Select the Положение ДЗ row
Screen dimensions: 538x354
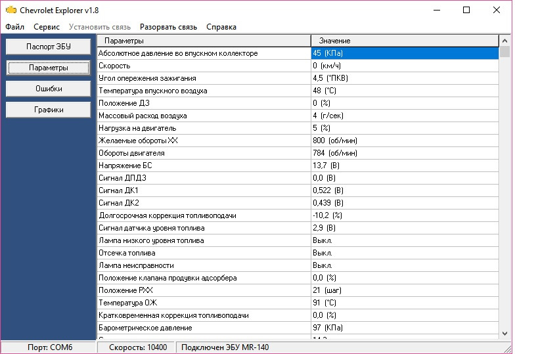pyautogui.click(x=298, y=103)
